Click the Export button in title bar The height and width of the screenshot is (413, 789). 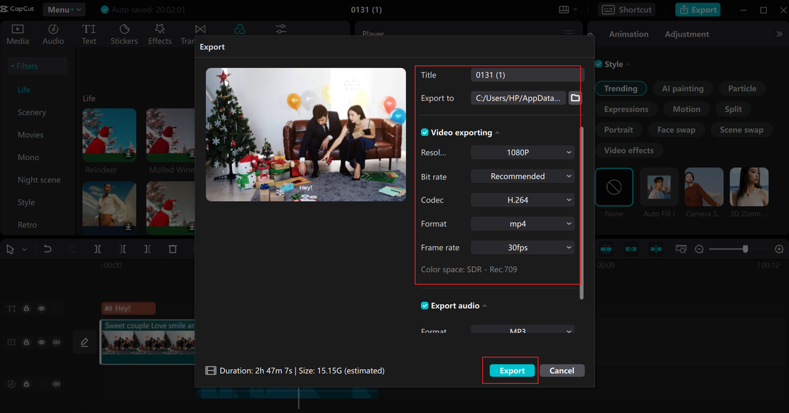pyautogui.click(x=698, y=9)
